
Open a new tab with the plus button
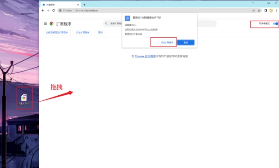pyautogui.click(x=85, y=5)
